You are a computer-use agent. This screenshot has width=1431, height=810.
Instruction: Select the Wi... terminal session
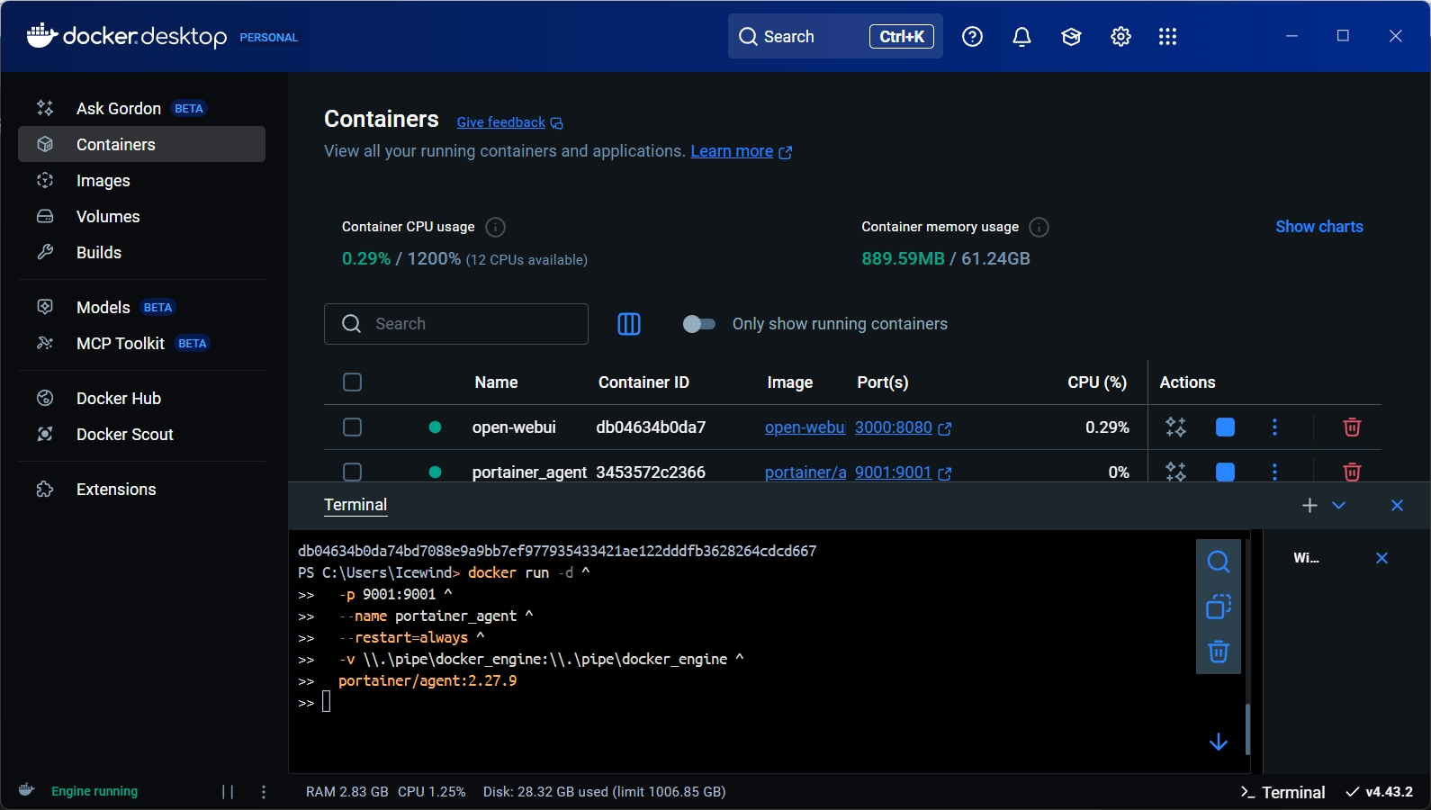pyautogui.click(x=1307, y=558)
